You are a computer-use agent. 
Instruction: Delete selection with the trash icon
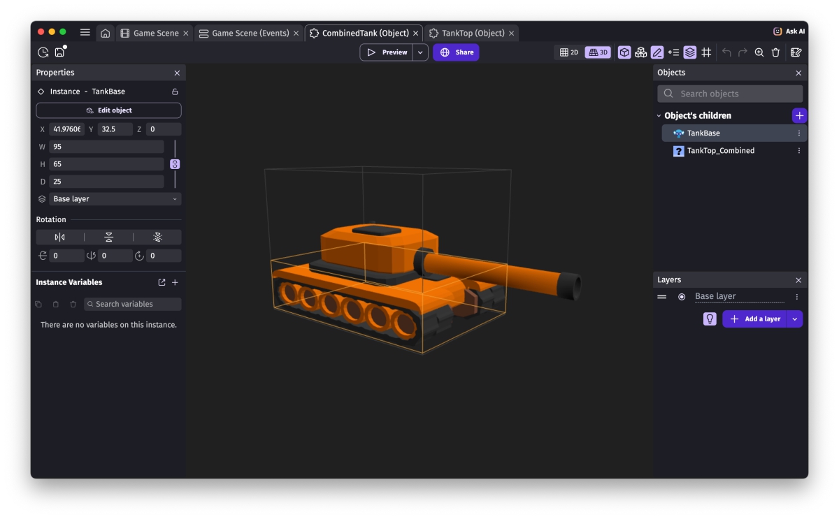point(775,52)
